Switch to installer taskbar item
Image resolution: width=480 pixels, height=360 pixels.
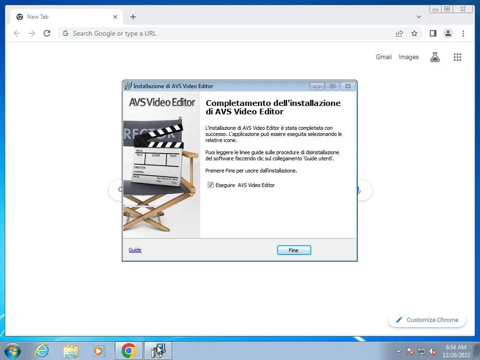click(x=158, y=351)
